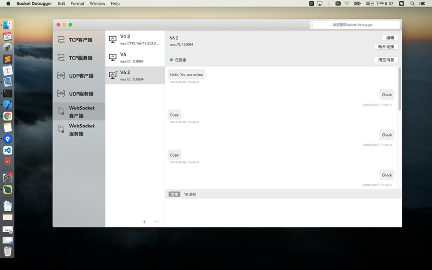Click in the message input text area
The width and height of the screenshot is (432, 270).
point(283,213)
